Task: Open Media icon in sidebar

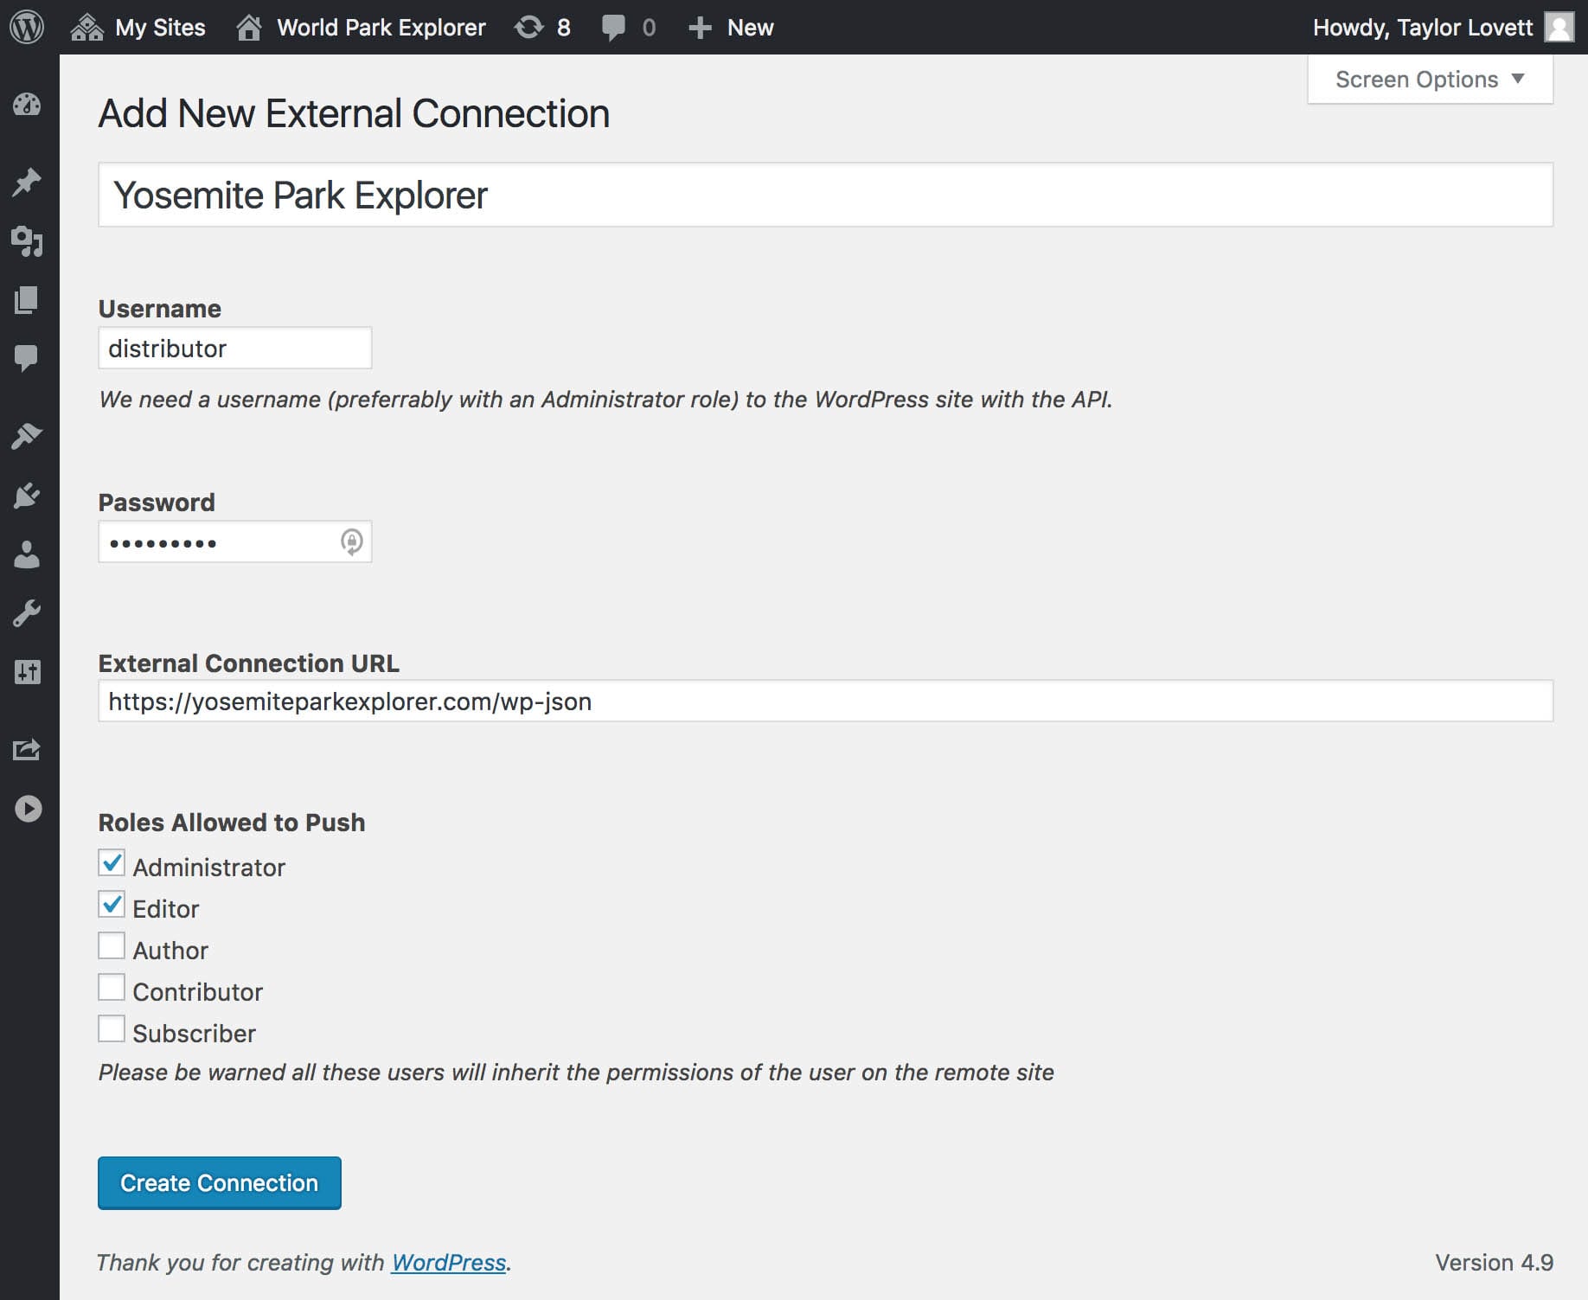Action: point(27,241)
